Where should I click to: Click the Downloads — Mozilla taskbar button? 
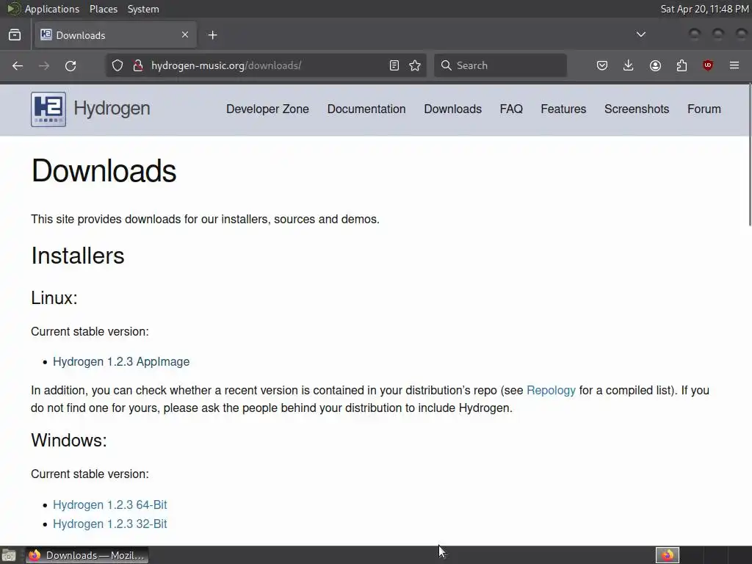click(x=87, y=555)
